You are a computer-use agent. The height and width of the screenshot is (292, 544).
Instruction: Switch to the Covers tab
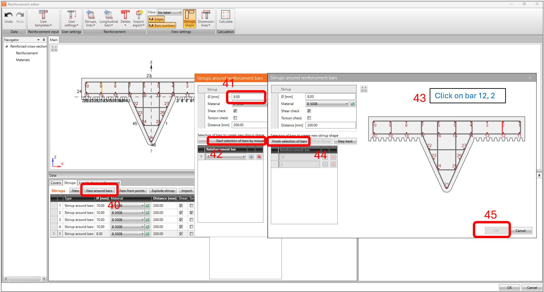[x=56, y=183]
